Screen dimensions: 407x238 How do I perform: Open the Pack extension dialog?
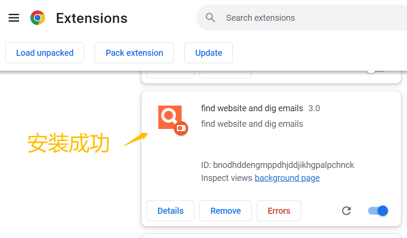click(134, 53)
